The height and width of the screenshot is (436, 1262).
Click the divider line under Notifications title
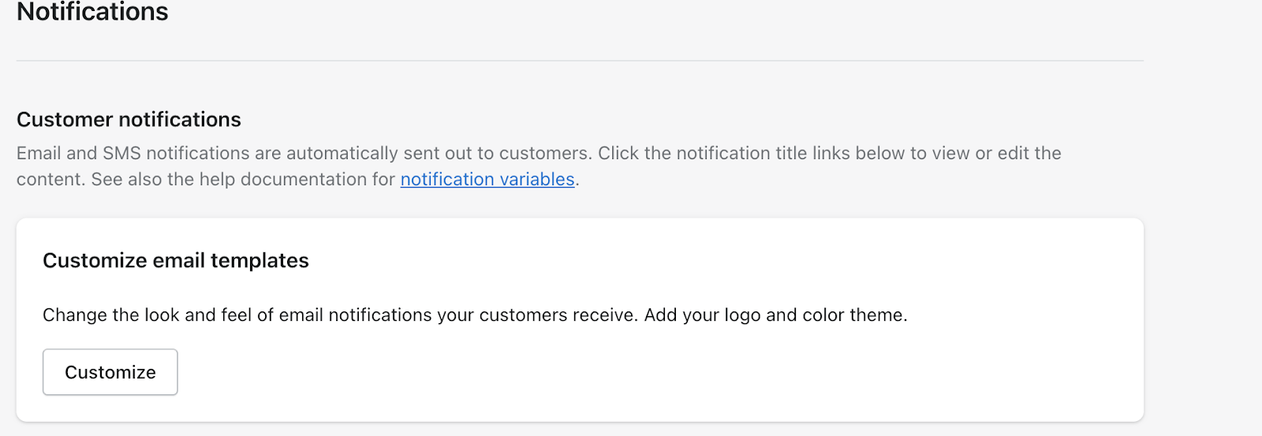click(x=580, y=61)
